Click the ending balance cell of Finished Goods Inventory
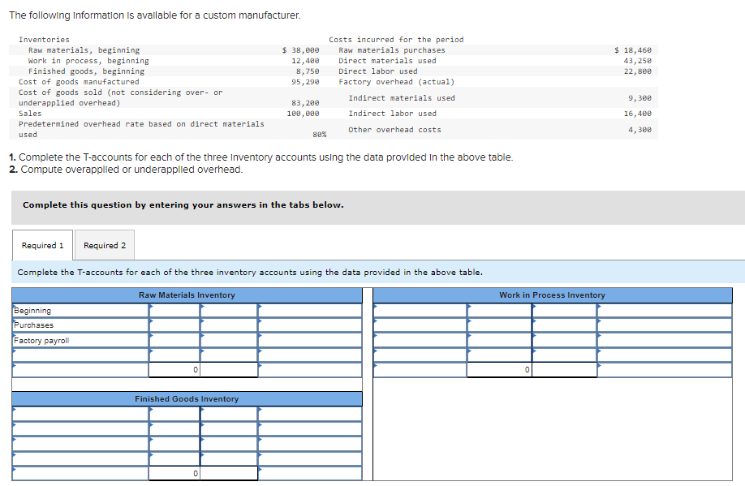745x486 pixels. [x=174, y=471]
